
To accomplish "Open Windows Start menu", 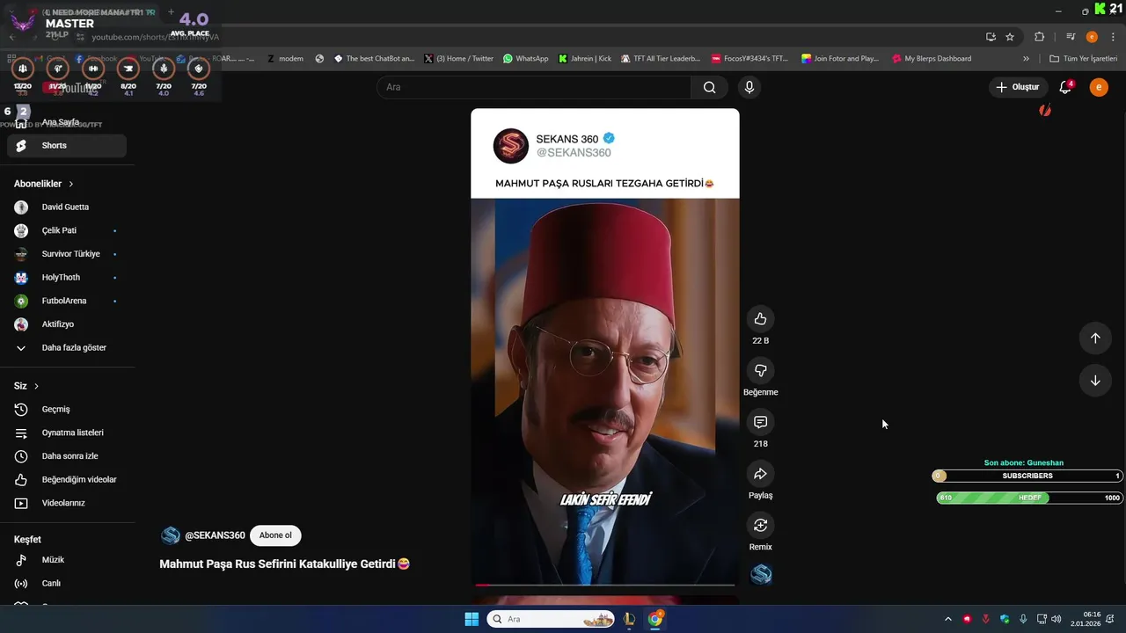I will tap(472, 619).
